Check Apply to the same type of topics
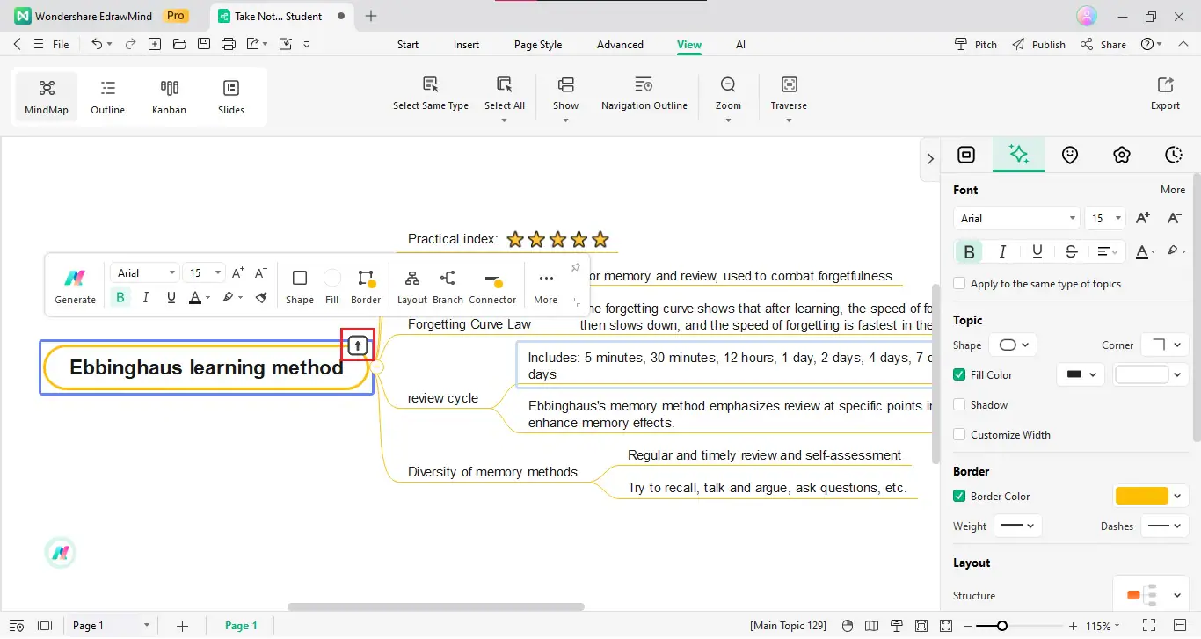The image size is (1201, 639). (x=959, y=284)
